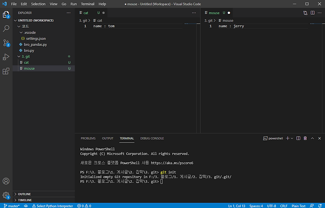Open Explorer panel more actions ellipsis
Image resolution: width=325 pixels, height=208 pixels.
[x=68, y=13]
